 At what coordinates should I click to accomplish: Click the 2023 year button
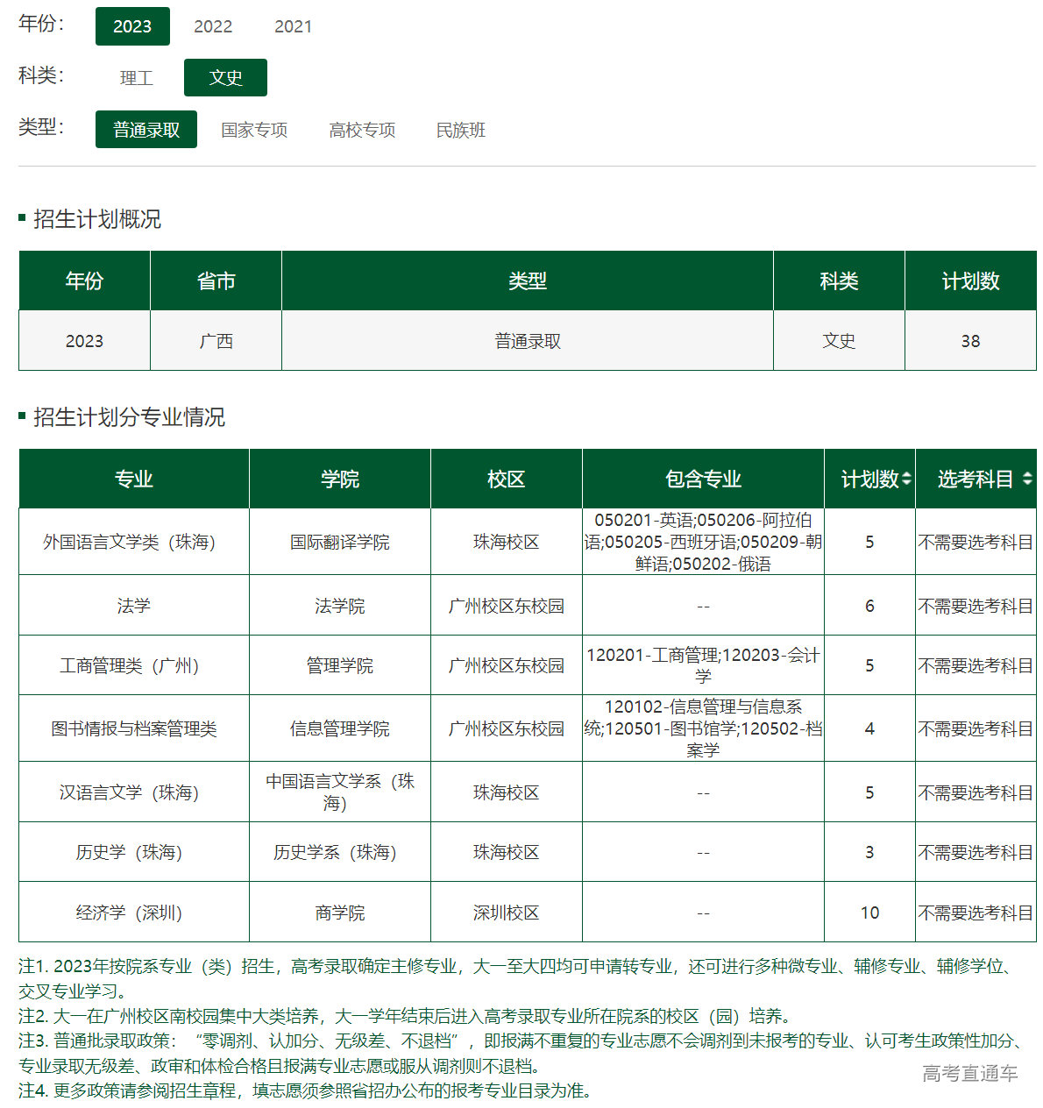(x=132, y=26)
